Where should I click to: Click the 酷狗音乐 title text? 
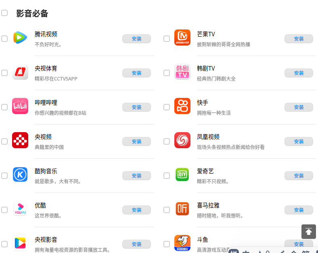[46, 171]
